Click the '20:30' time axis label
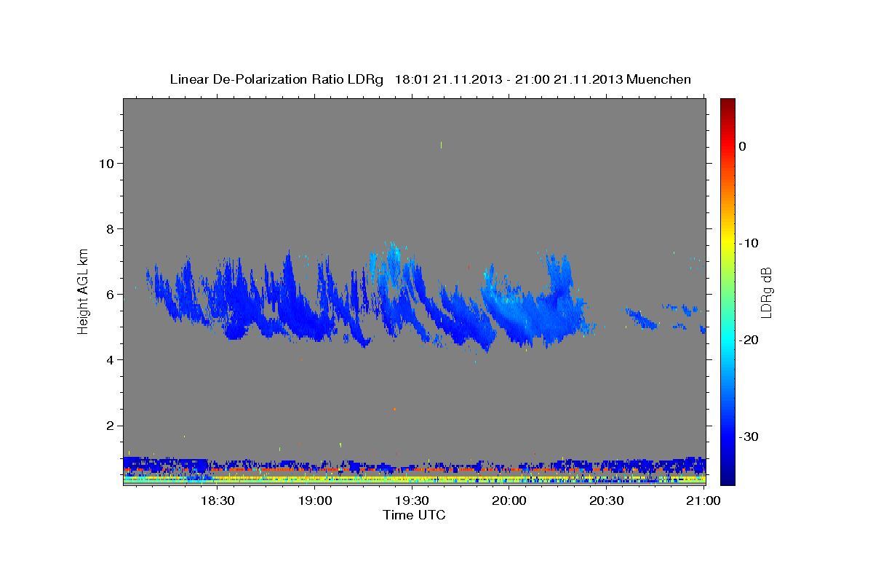 click(x=606, y=501)
